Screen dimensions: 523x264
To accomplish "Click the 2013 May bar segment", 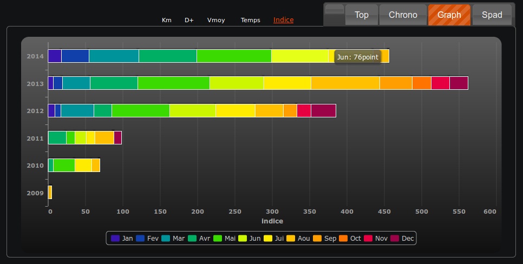I will (x=173, y=83).
